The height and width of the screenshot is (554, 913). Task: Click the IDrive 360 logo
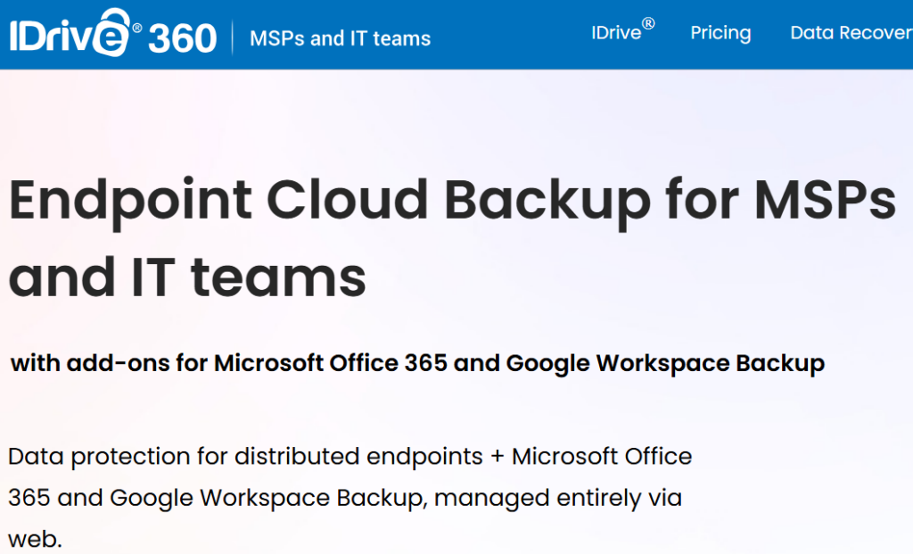[113, 34]
